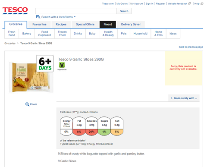Expand the Goes nicely with section
The width and height of the screenshot is (207, 167).
(184, 98)
